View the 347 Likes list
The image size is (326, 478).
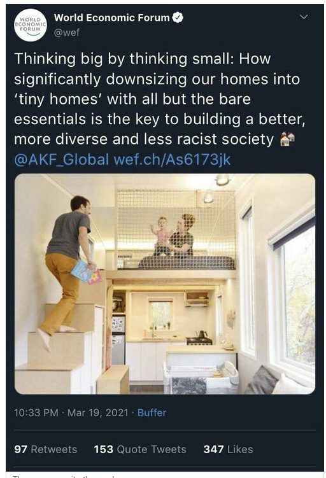point(228,449)
